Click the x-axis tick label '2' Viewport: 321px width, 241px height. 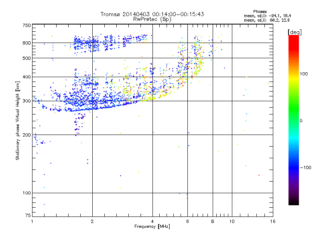click(92, 221)
